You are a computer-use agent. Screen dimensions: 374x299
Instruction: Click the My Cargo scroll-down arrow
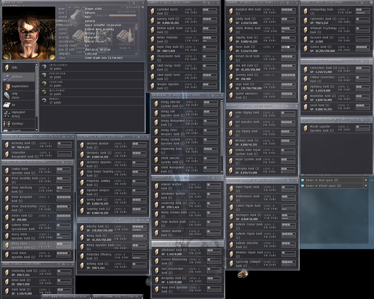point(136,54)
